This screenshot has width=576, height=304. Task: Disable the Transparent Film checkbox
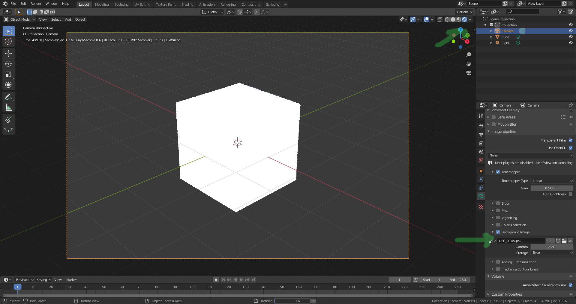[570, 140]
